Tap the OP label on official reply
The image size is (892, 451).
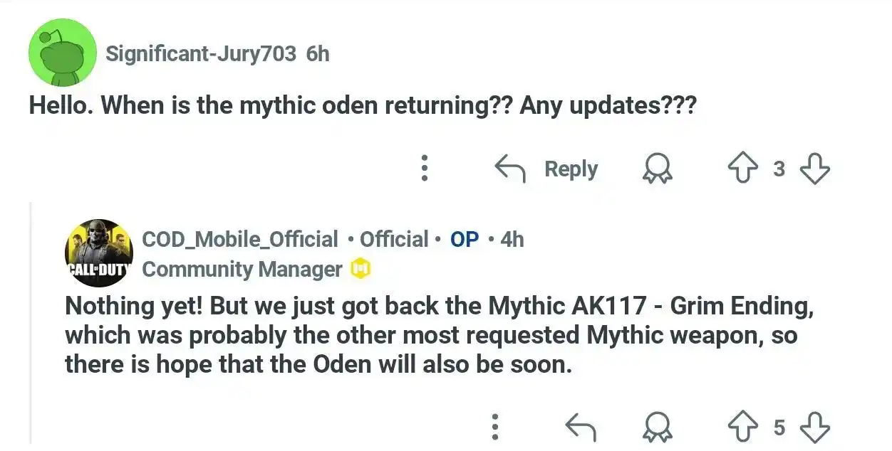tap(465, 239)
